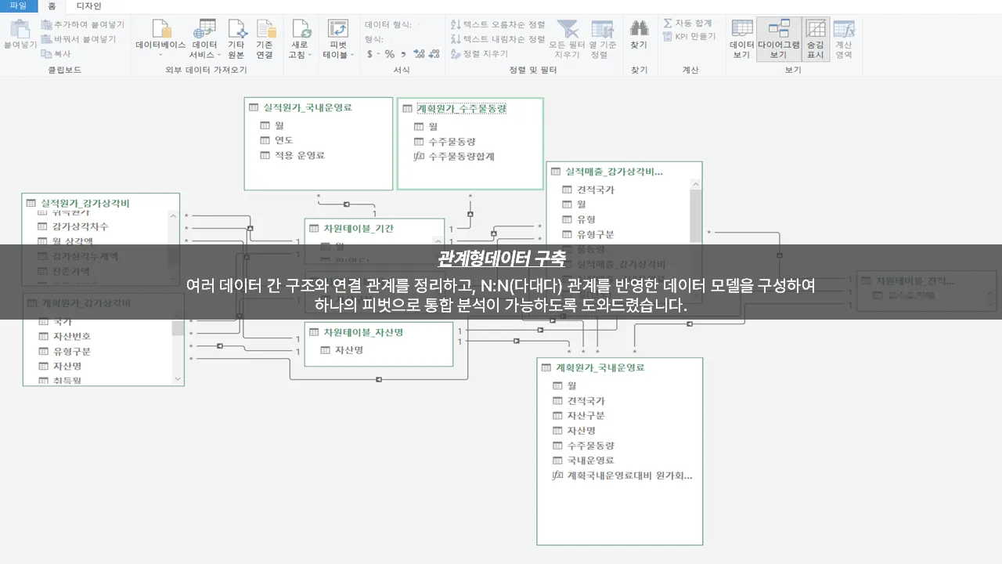Open the 데이터 서비스 icon
The height and width of the screenshot is (564, 1002).
click(204, 39)
